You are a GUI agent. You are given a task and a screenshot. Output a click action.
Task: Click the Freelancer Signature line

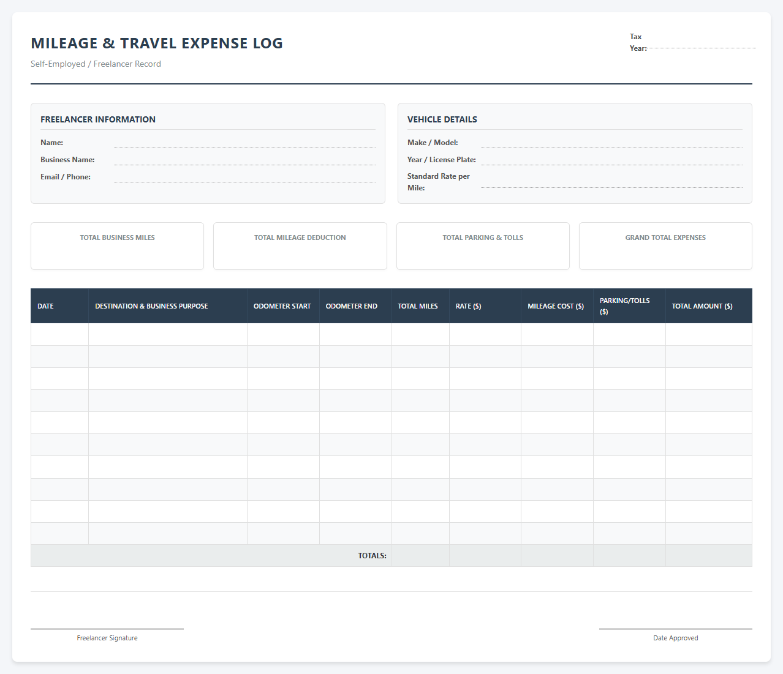[x=107, y=629]
